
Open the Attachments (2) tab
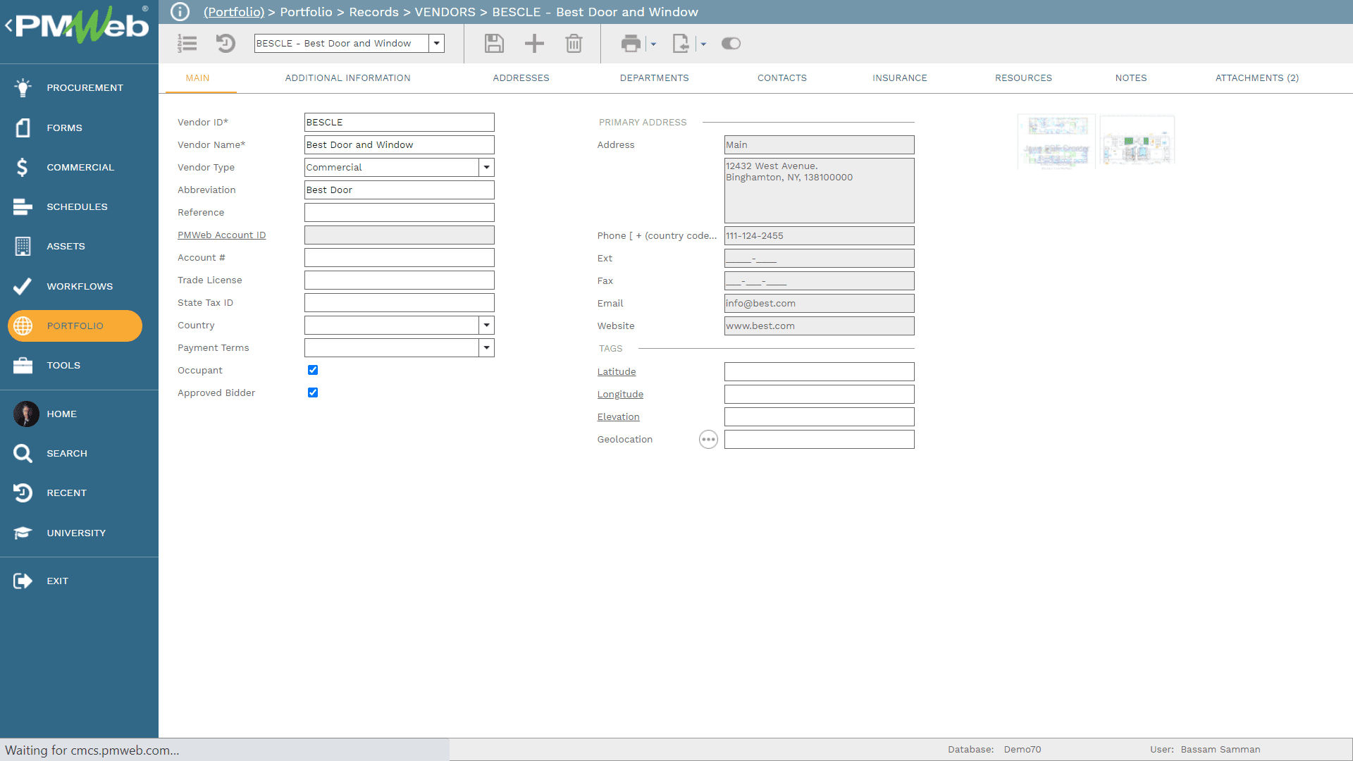point(1256,78)
